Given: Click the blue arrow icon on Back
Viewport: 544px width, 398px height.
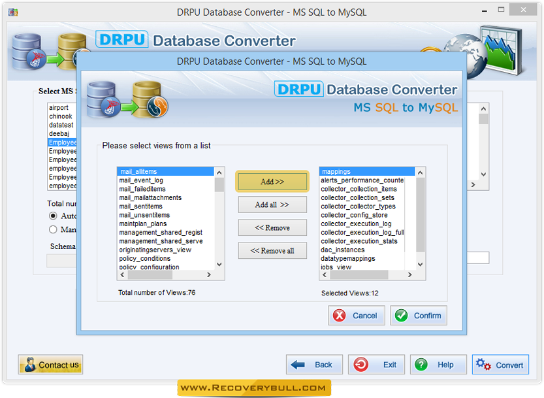Looking at the screenshot, I should click(x=298, y=364).
